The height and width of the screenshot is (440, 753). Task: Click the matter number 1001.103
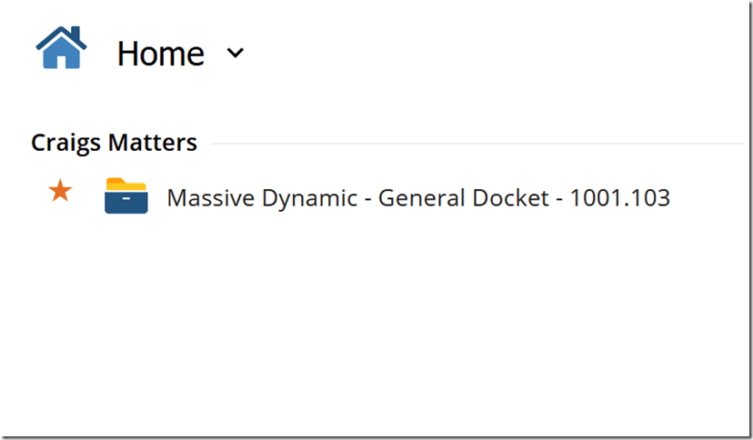(x=619, y=197)
